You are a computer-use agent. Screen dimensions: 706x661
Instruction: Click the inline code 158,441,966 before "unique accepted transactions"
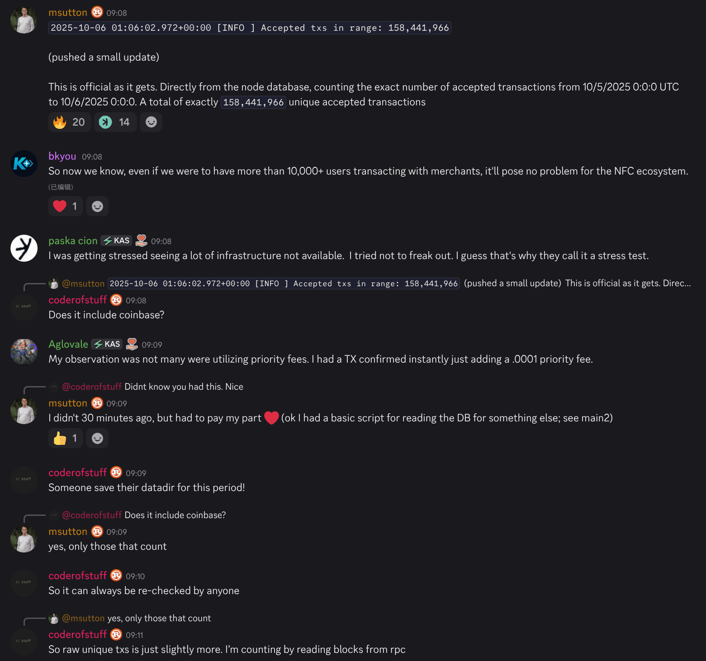(x=253, y=102)
